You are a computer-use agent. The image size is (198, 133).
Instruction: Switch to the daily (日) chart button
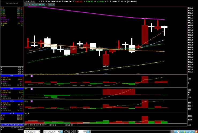coord(47,5)
